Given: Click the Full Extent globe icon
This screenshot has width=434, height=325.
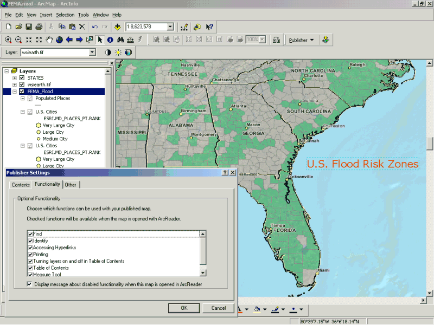Looking at the screenshot, I should [59, 40].
